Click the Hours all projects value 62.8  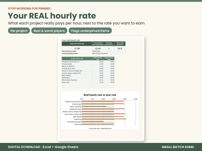[120, 48]
